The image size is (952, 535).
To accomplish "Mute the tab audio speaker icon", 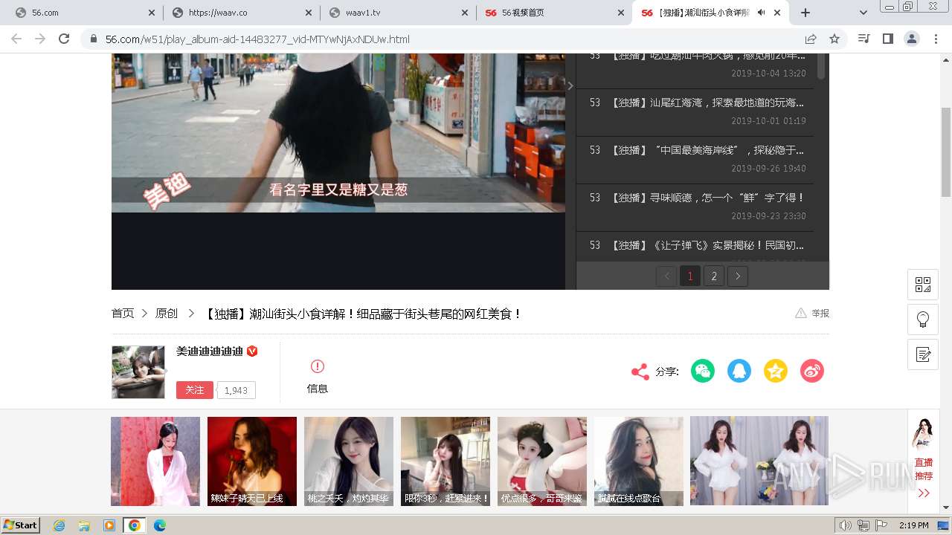I will click(762, 13).
